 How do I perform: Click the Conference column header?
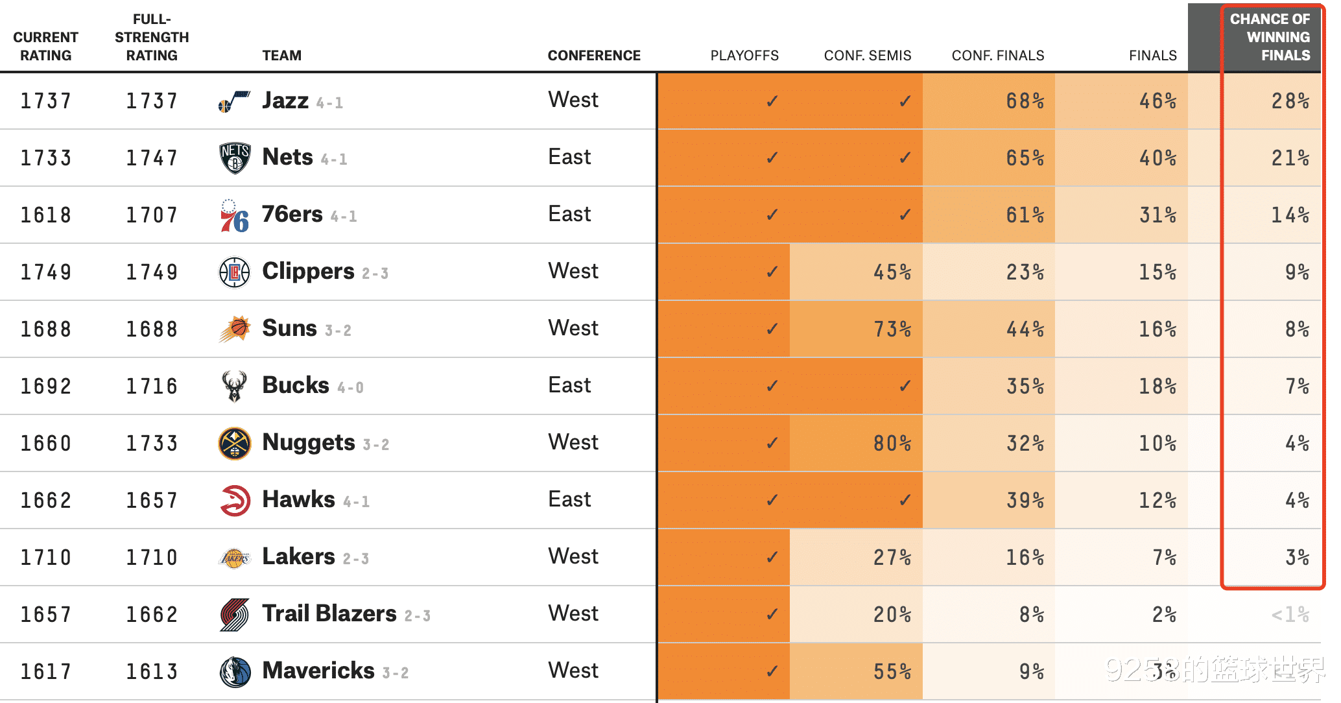[x=594, y=56]
